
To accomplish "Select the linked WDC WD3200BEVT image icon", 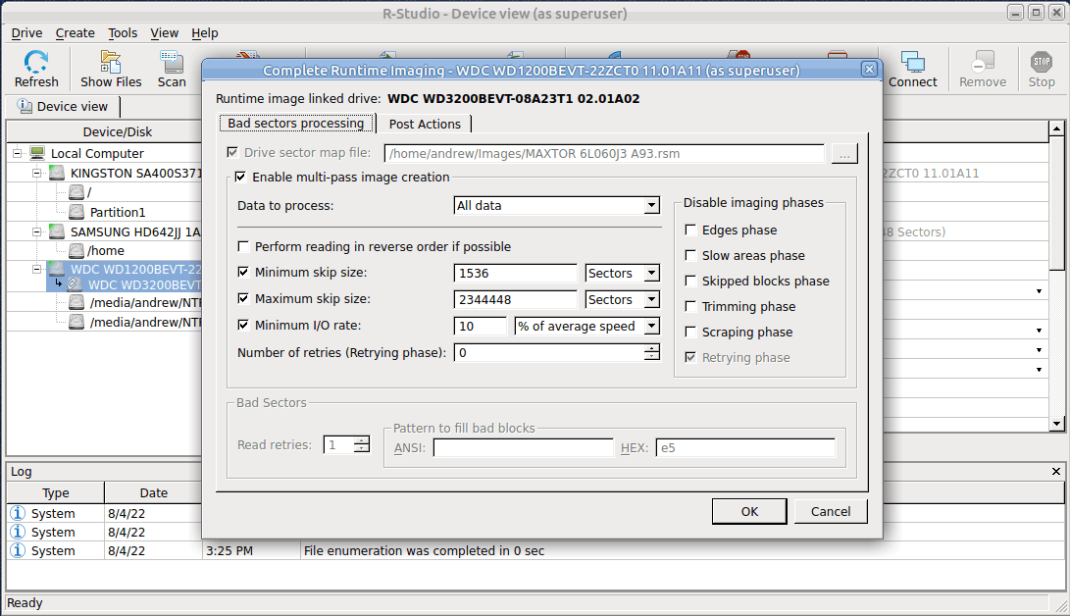I will click(x=76, y=284).
